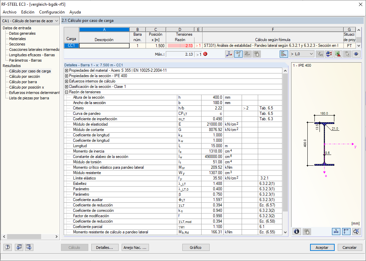Click the Detalles... button

[x=105, y=248]
